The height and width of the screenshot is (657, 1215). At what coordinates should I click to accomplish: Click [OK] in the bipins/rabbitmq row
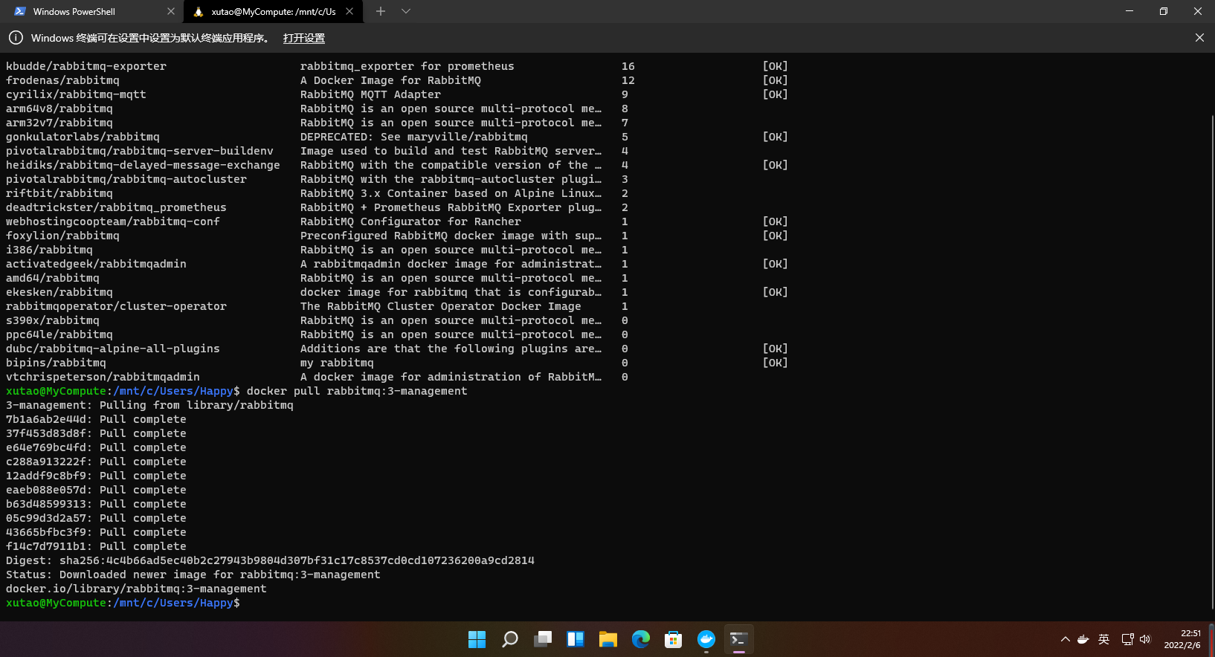click(x=775, y=363)
